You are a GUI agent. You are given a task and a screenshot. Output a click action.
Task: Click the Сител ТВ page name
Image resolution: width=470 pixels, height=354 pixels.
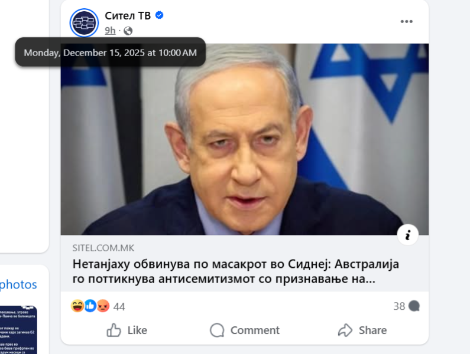128,15
